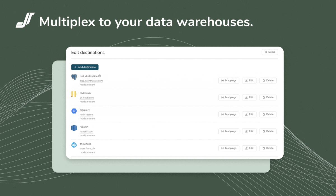The image size is (336, 196).
Task: Delete the redshift destination
Action: 268,131
